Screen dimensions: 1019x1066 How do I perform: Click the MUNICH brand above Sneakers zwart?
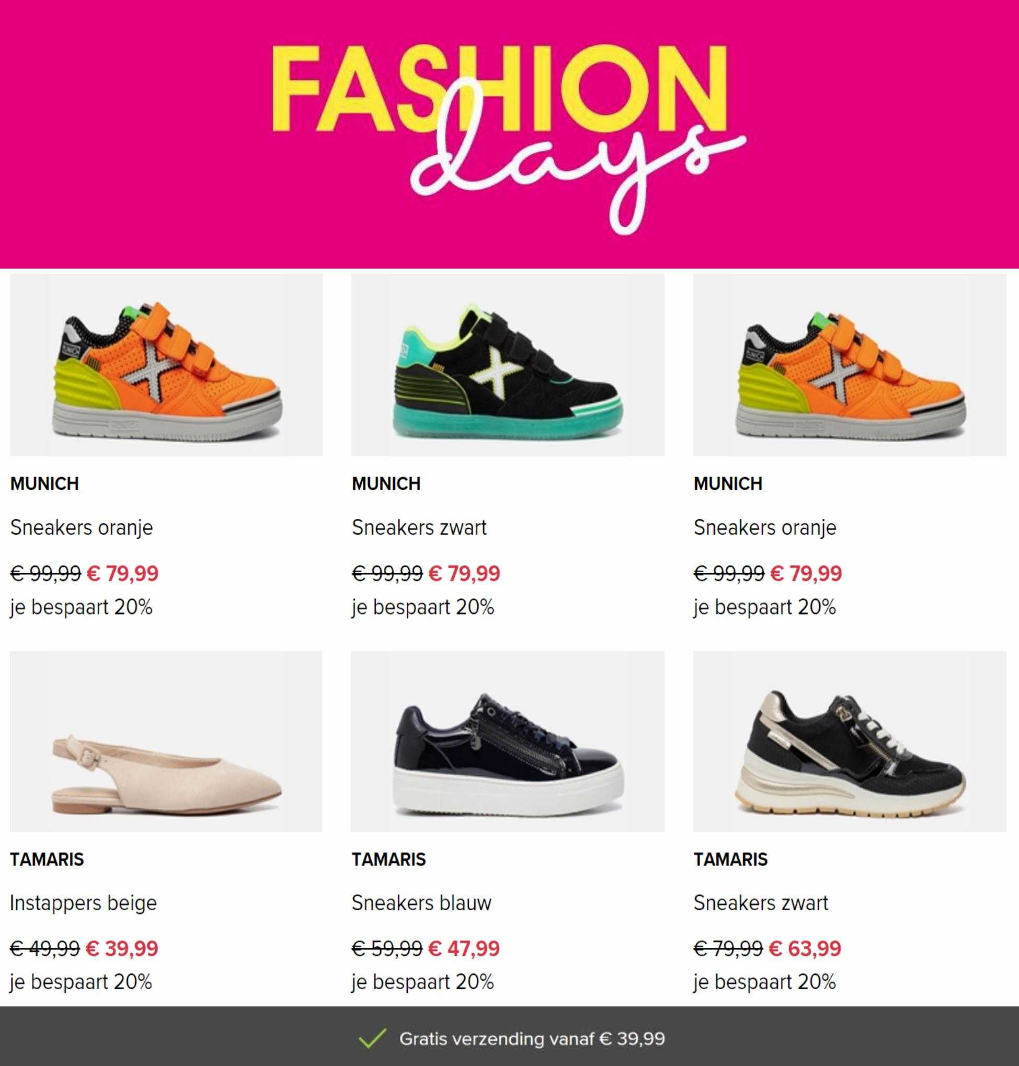(x=386, y=483)
